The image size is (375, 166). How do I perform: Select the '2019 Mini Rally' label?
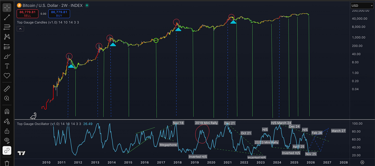(207, 123)
